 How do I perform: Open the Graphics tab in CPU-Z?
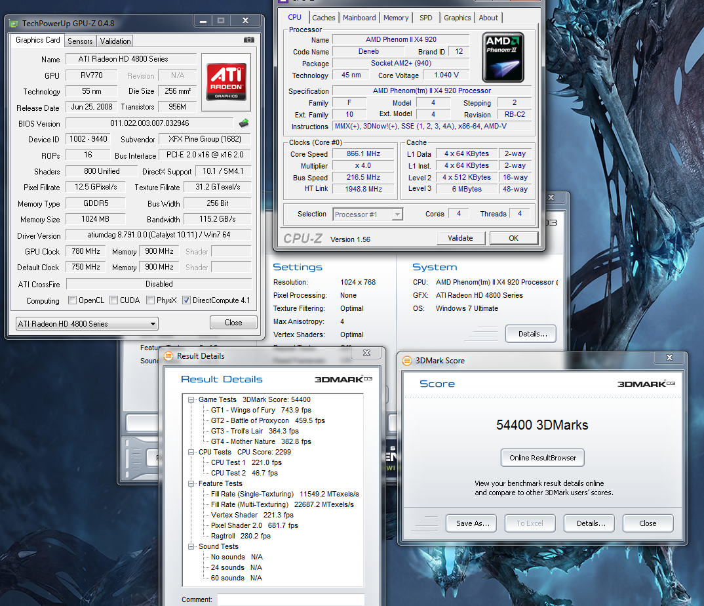pos(457,18)
